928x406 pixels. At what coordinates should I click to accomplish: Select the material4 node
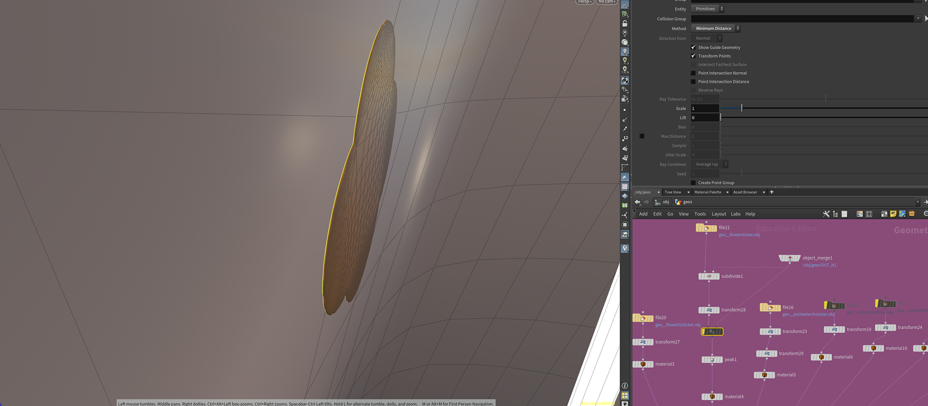[712, 397]
